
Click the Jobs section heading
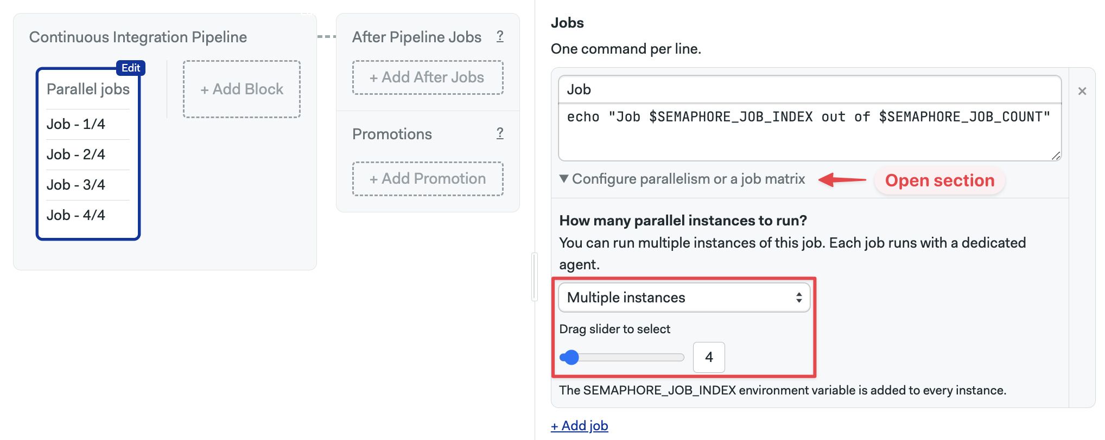pos(567,23)
